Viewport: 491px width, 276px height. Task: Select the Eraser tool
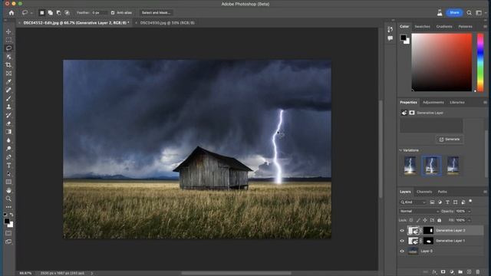(8, 123)
